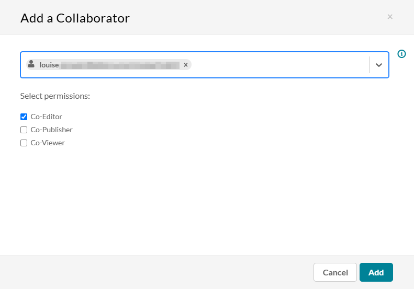414x289 pixels.
Task: Cancel adding the collaborator
Action: pos(335,272)
